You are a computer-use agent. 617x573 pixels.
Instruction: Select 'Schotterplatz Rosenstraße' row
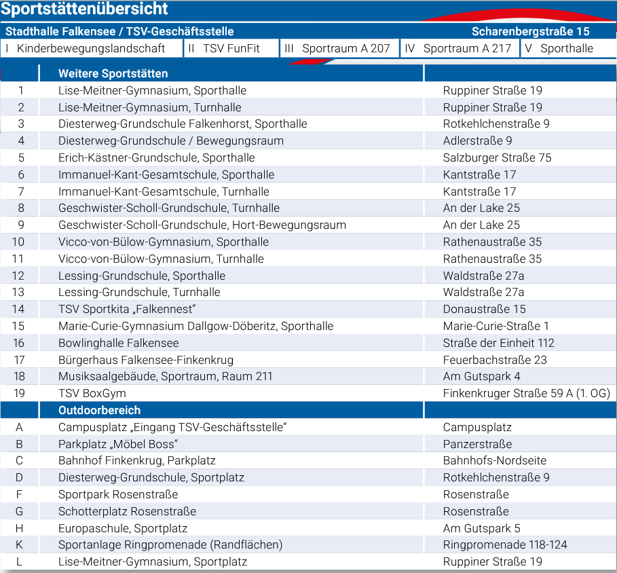point(308,511)
